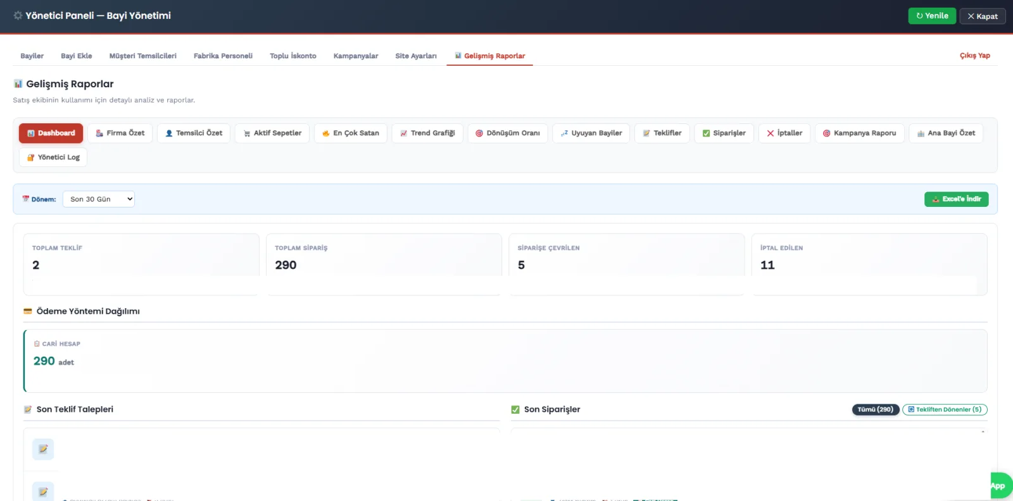The width and height of the screenshot is (1013, 501).
Task: Switch to the Bayi Ekle tab
Action: [x=77, y=56]
